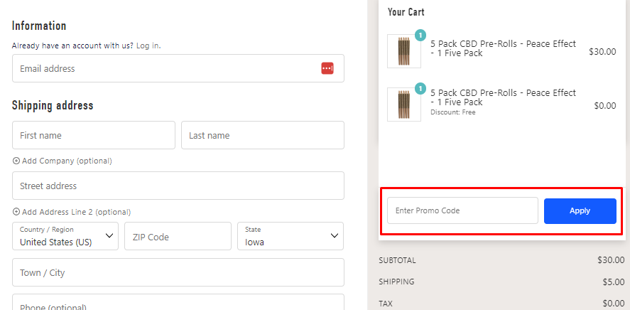Focus the Street address field
The height and width of the screenshot is (310, 630).
coord(178,186)
